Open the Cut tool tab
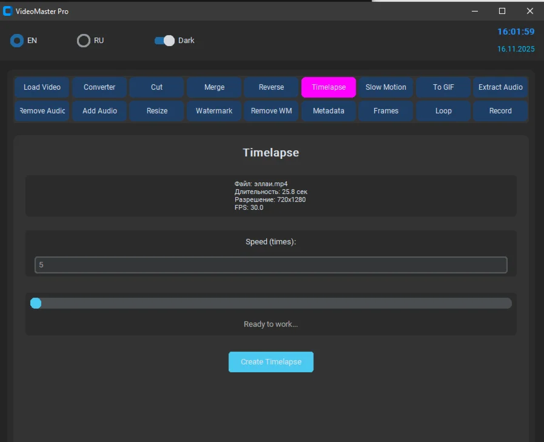 tap(156, 87)
